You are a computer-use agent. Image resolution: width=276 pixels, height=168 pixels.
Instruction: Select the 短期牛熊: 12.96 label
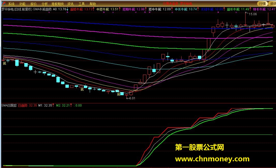(135, 9)
